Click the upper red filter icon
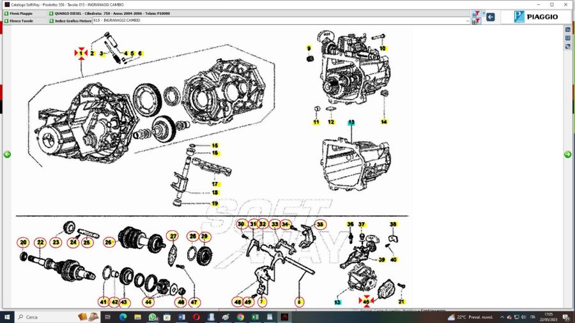Viewport: 575px width, 323px height. pyautogui.click(x=475, y=14)
